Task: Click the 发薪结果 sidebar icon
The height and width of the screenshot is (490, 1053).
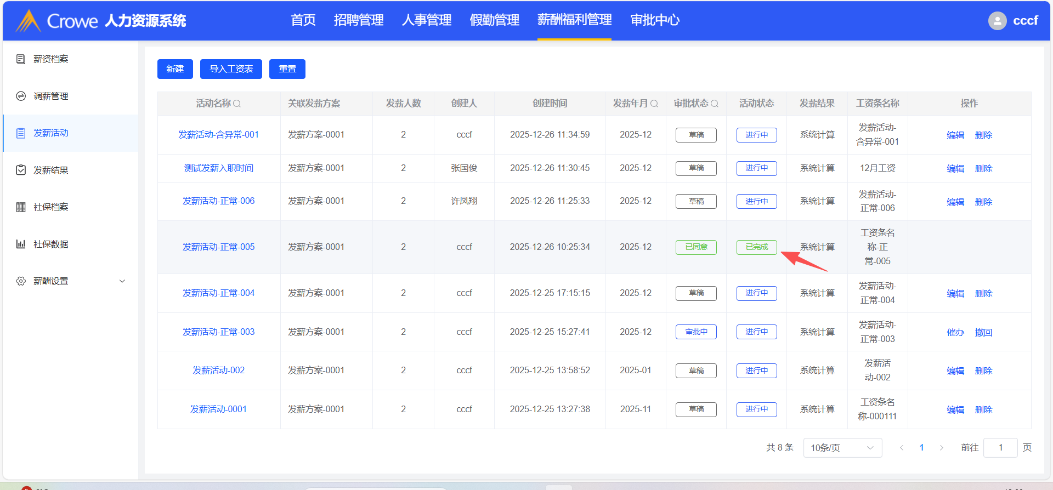Action: click(21, 170)
